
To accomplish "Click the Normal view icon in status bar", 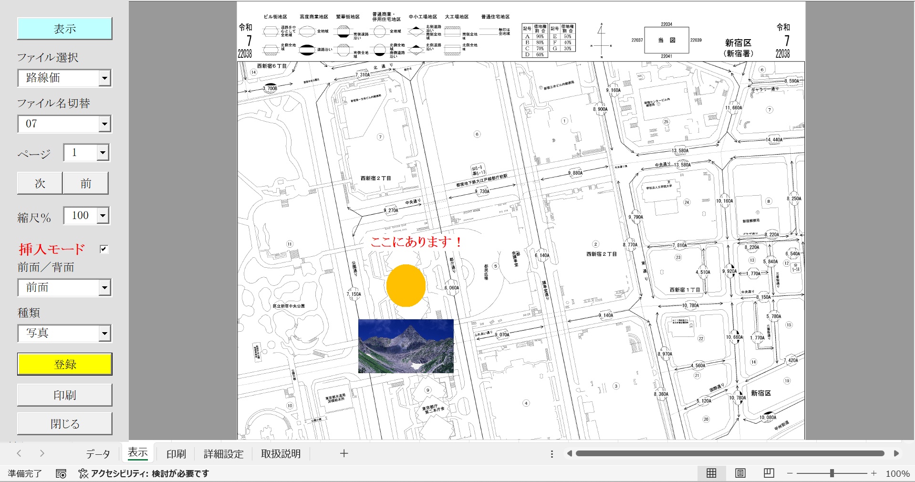I will 711,473.
